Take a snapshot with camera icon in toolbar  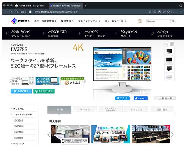point(155,12)
